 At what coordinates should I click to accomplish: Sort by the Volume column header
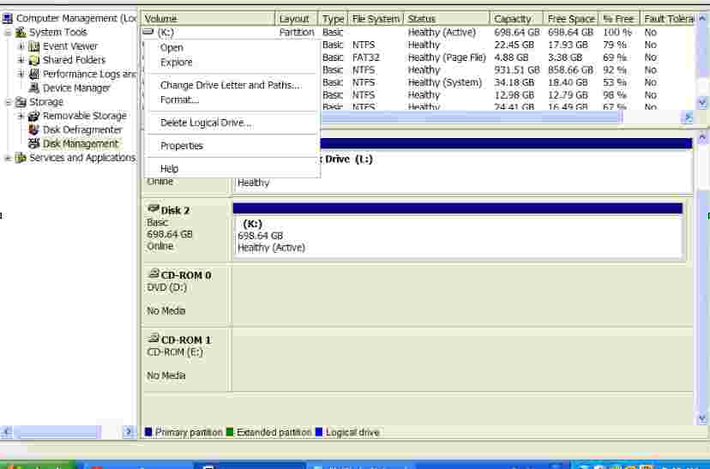208,19
